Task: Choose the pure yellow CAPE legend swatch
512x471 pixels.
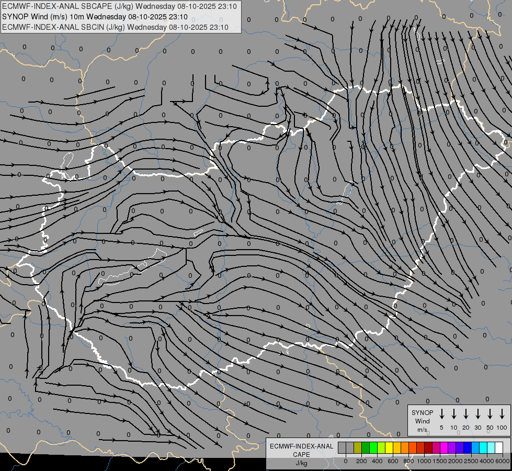Action: click(389, 447)
